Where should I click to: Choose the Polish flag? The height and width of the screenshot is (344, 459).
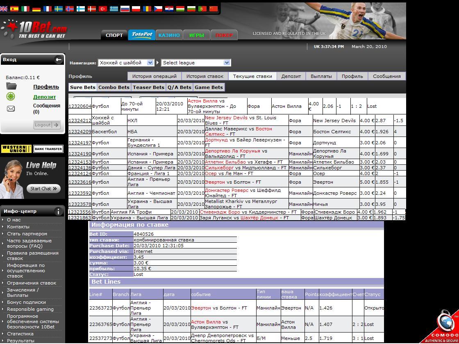coord(136,9)
